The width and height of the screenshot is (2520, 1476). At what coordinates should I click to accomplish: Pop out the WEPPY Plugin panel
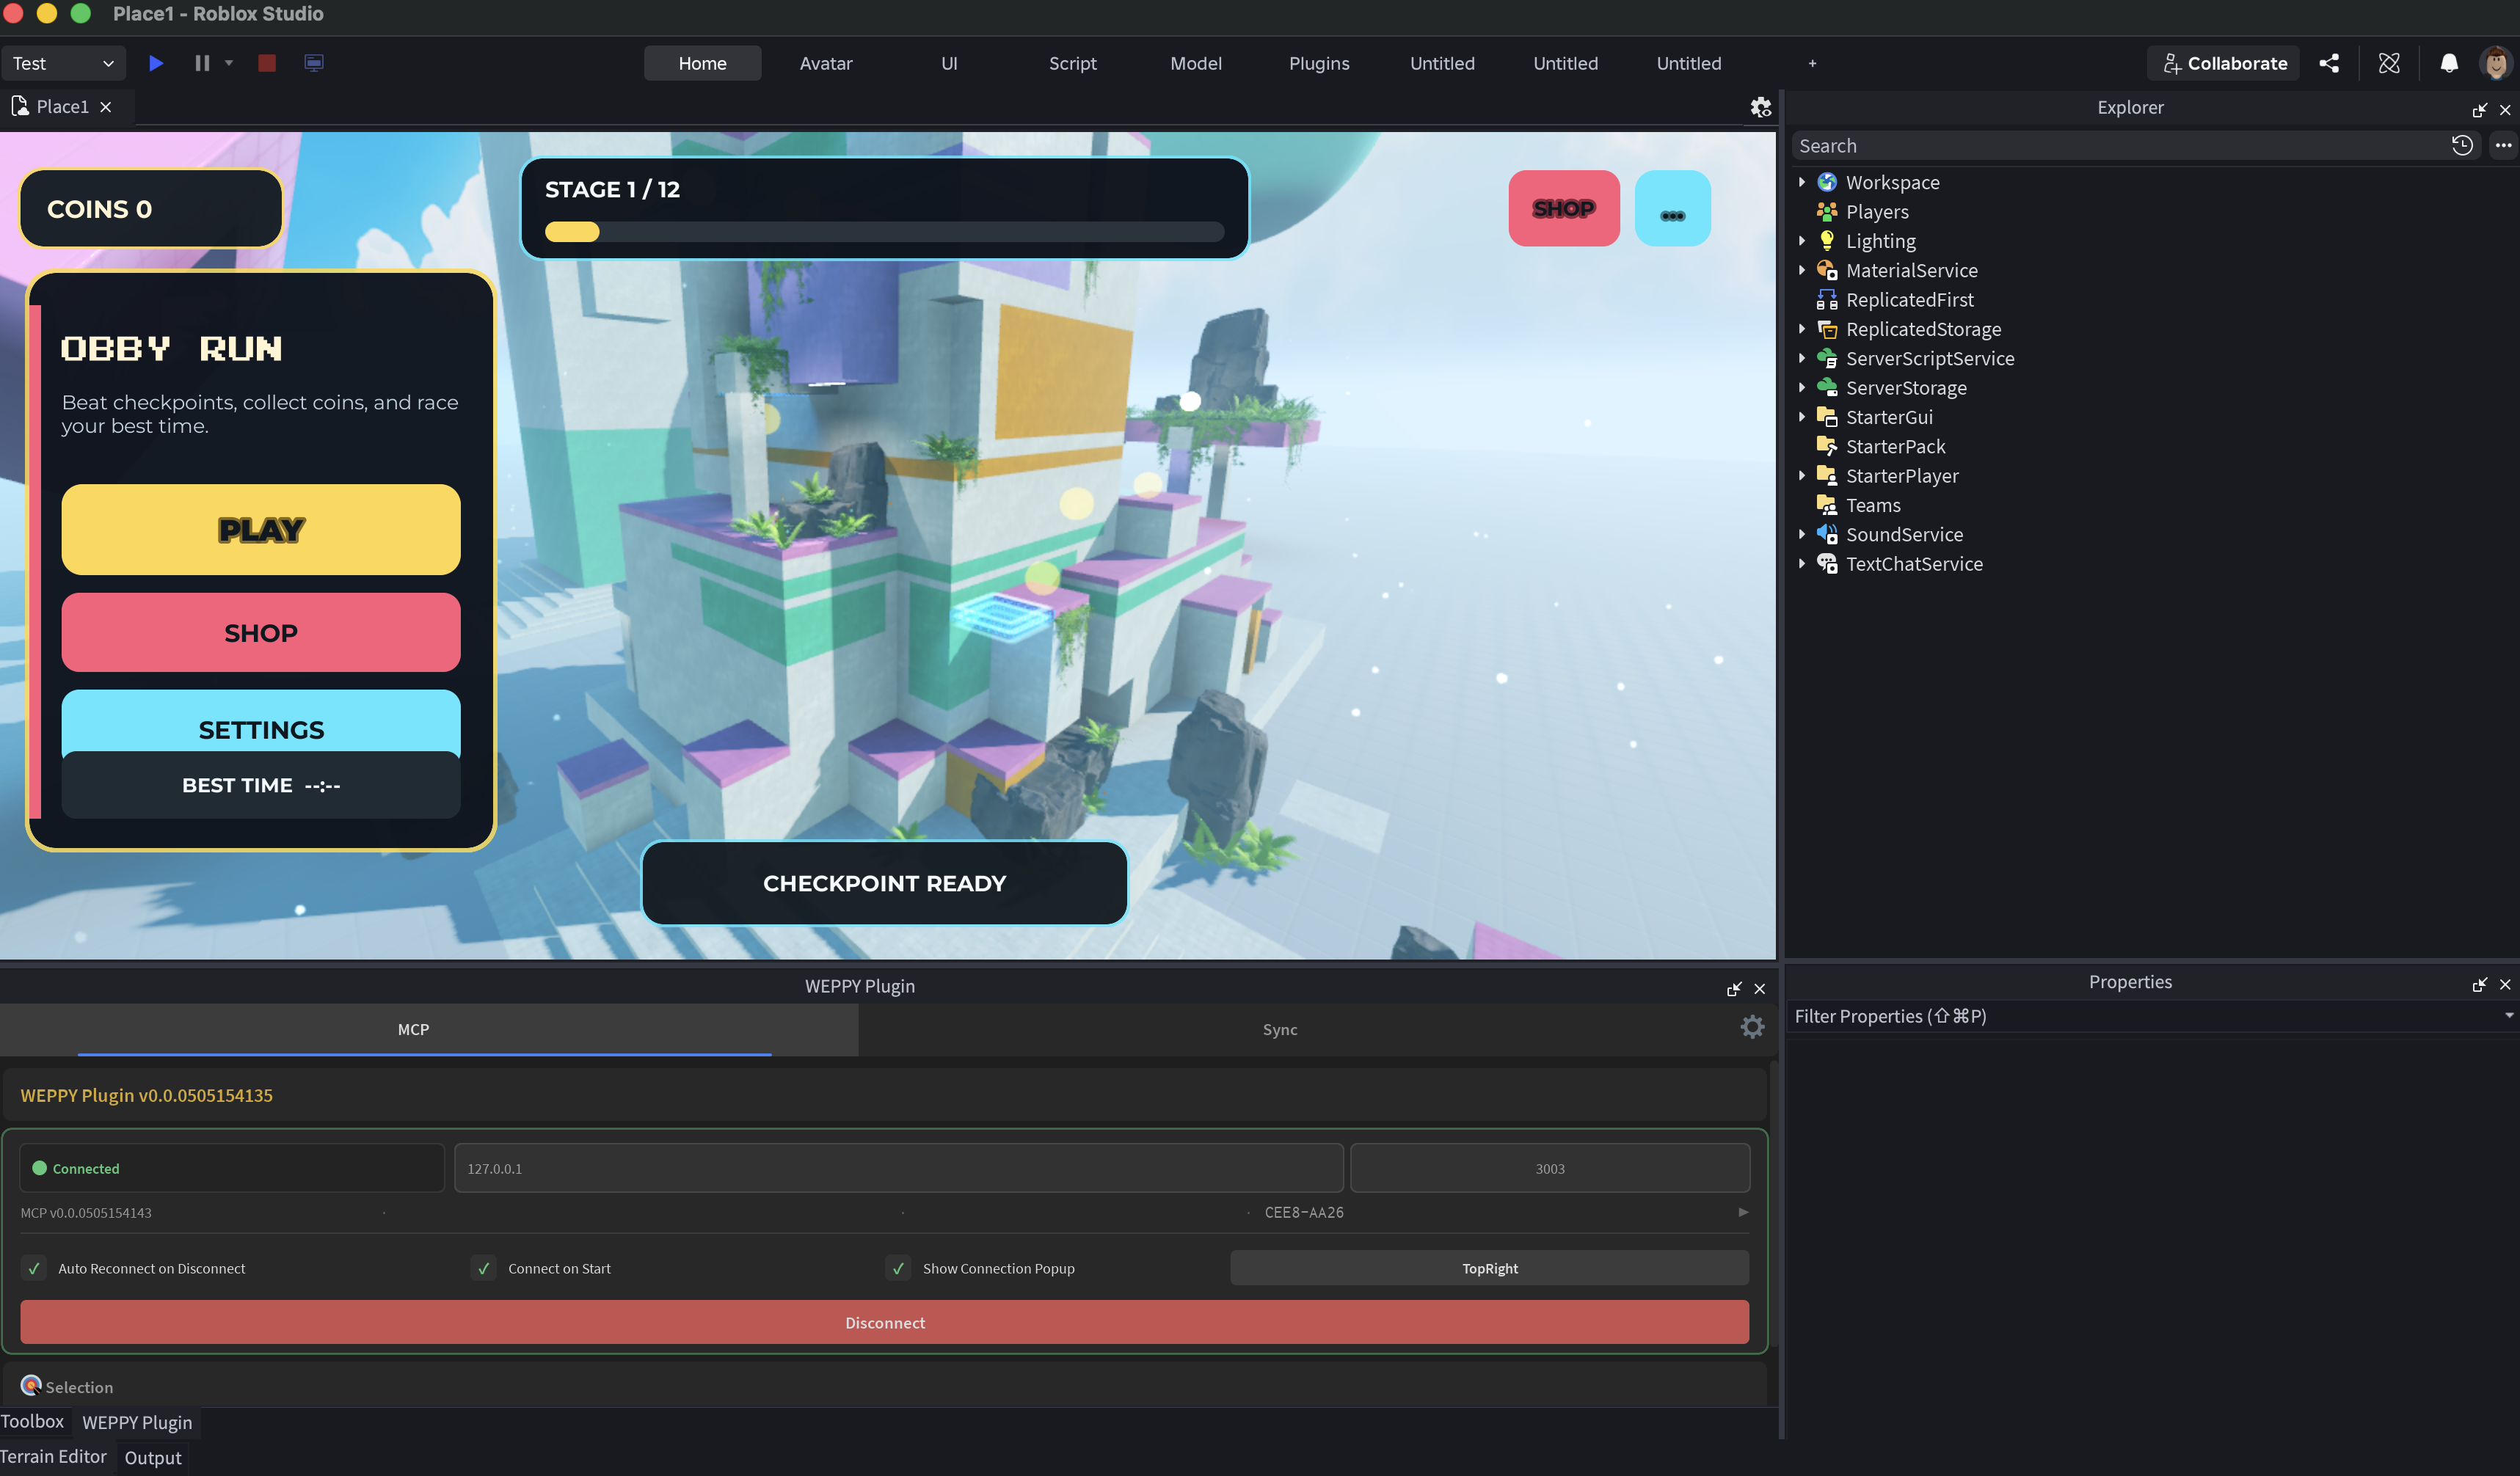click(x=1734, y=988)
